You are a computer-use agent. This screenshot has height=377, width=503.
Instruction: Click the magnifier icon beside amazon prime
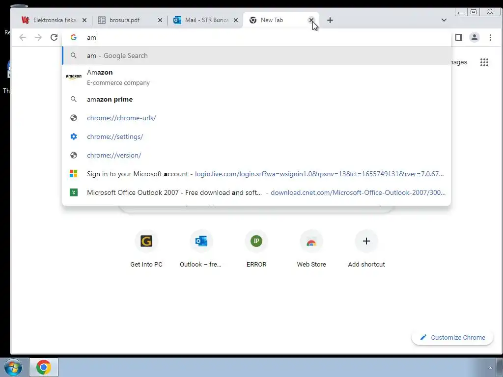[x=74, y=99]
